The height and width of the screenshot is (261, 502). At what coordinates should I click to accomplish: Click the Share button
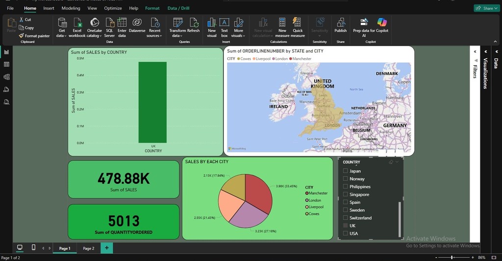(487, 8)
